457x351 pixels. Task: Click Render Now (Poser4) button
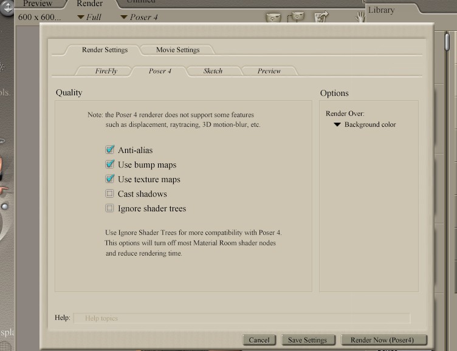(384, 340)
